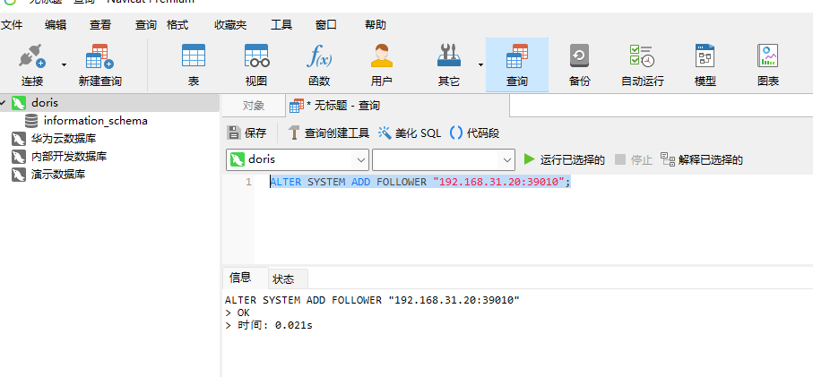Expand the Others (其它) toolbar dropdown arrow
The height and width of the screenshot is (377, 813).
[x=480, y=64]
